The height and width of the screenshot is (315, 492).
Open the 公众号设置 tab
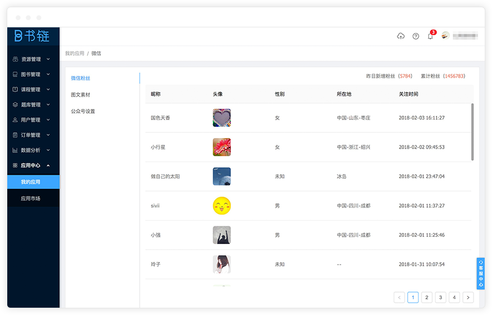83,111
